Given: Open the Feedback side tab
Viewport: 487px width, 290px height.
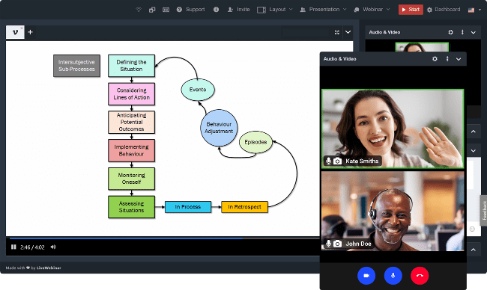Looking at the screenshot, I should click(483, 211).
